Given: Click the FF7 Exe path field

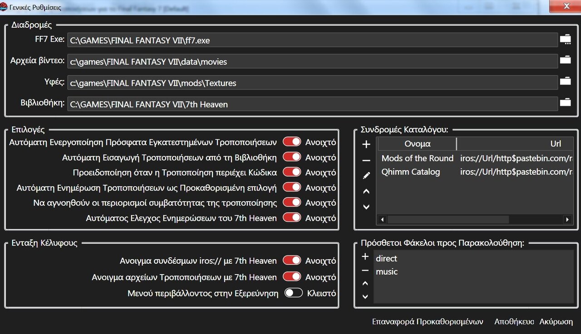Looking at the screenshot, I should pos(312,40).
